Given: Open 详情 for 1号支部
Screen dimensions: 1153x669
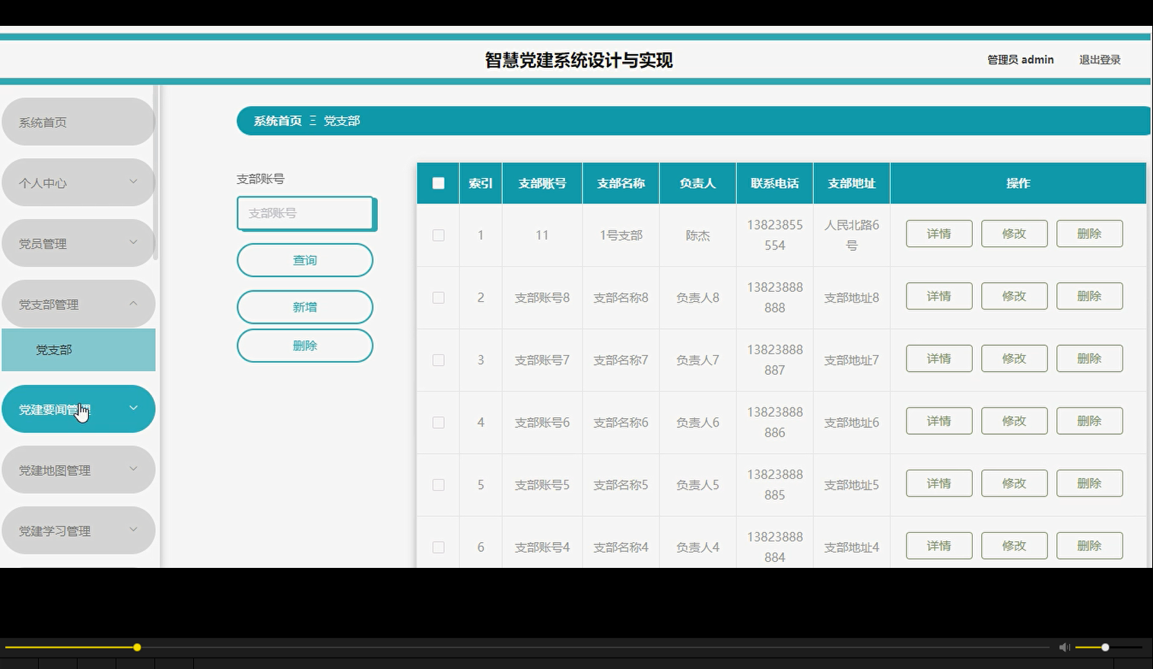Looking at the screenshot, I should click(x=939, y=233).
